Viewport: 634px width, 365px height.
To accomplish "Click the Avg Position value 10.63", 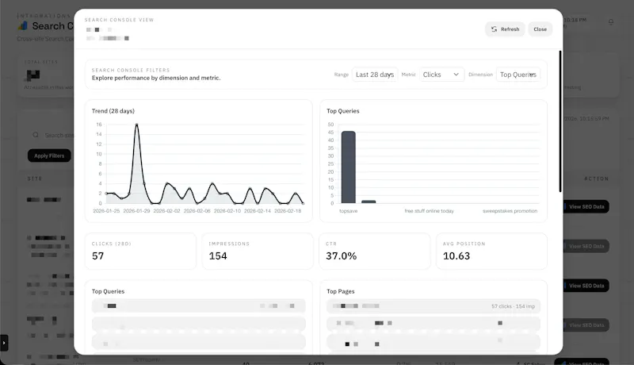I will click(456, 255).
